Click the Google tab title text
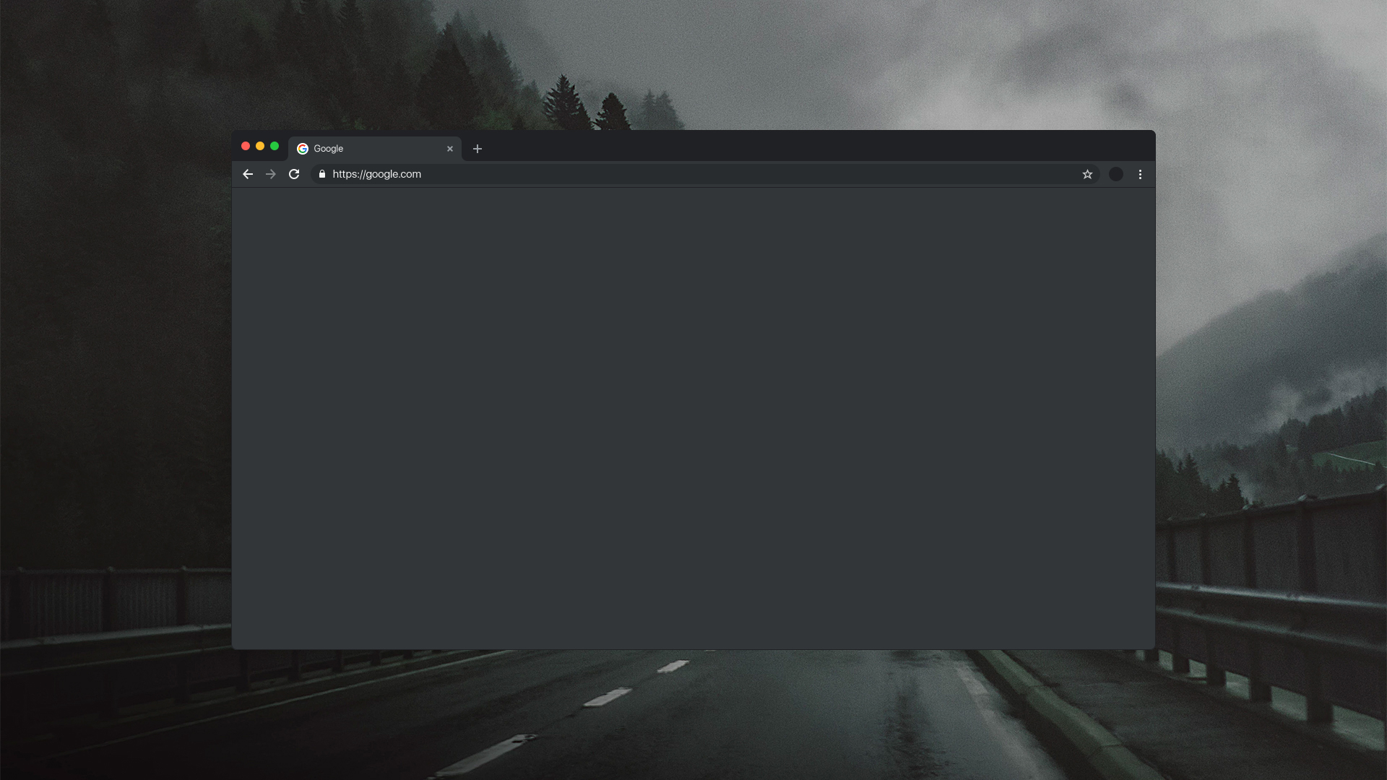Image resolution: width=1387 pixels, height=780 pixels. 329,149
